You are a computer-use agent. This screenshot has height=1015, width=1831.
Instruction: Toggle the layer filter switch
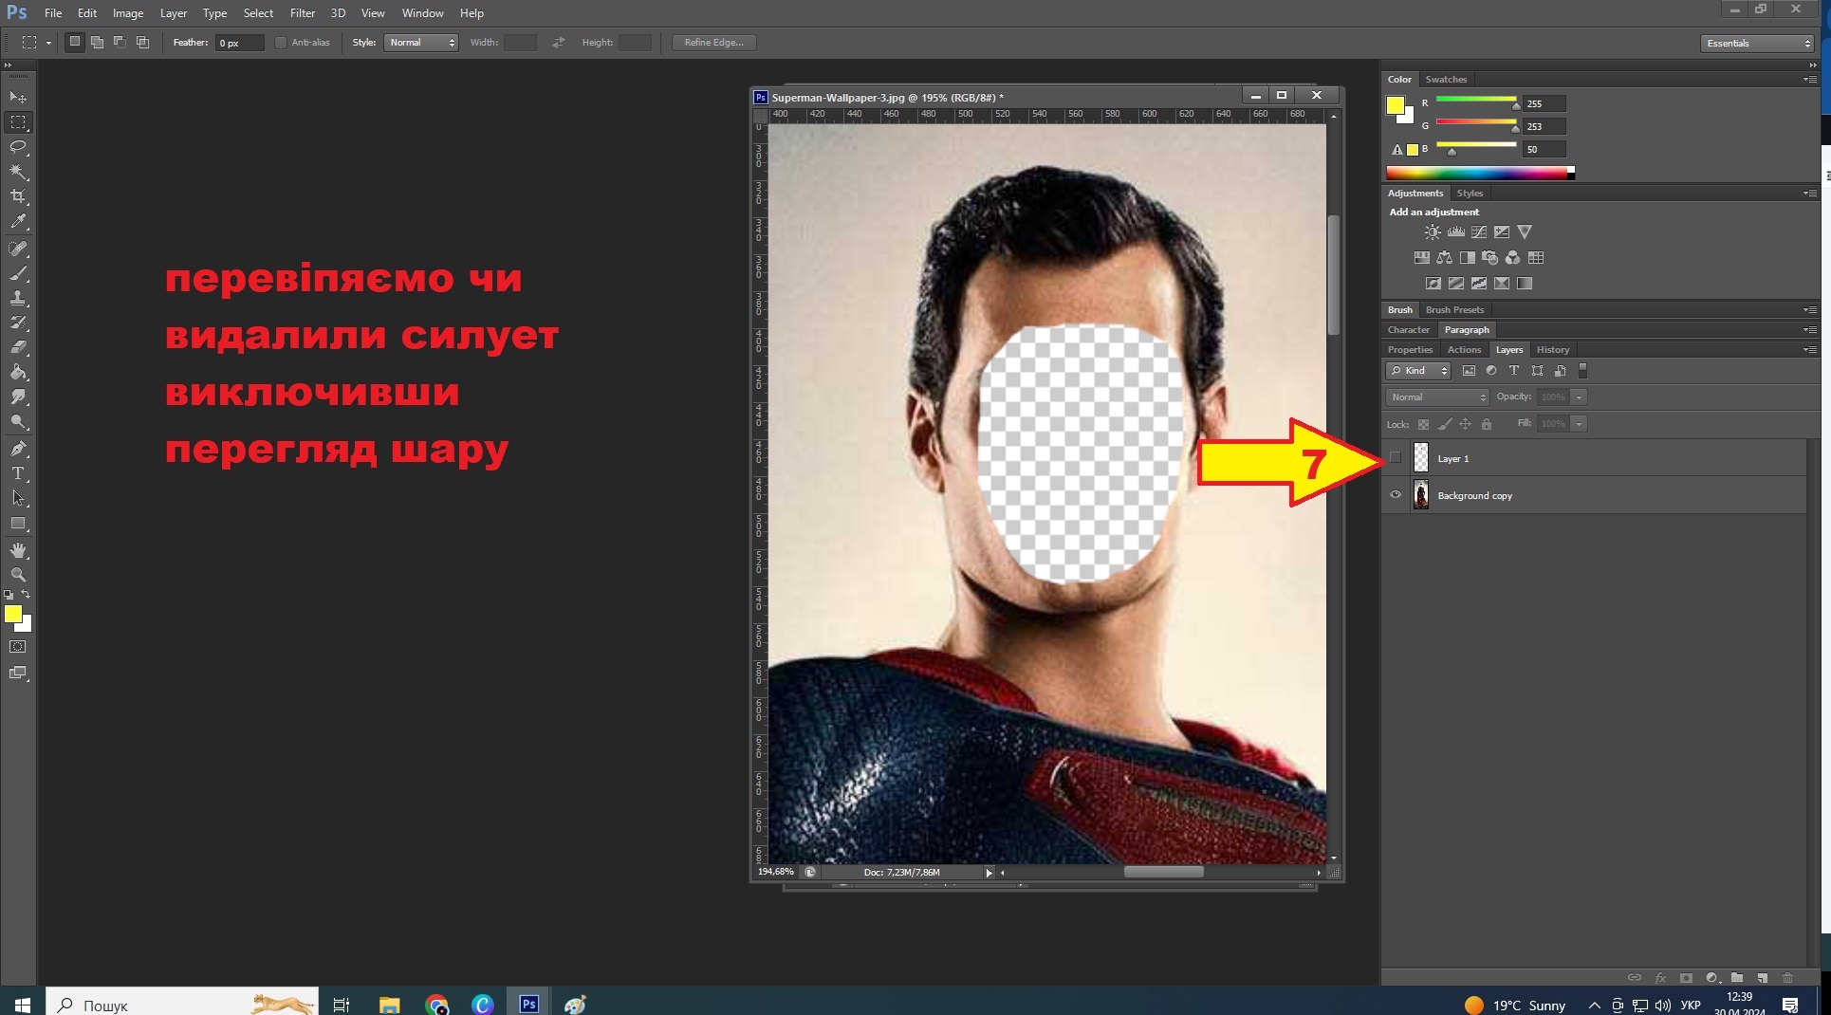pyautogui.click(x=1582, y=371)
